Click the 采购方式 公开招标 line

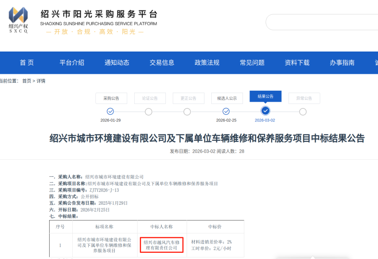point(74,197)
